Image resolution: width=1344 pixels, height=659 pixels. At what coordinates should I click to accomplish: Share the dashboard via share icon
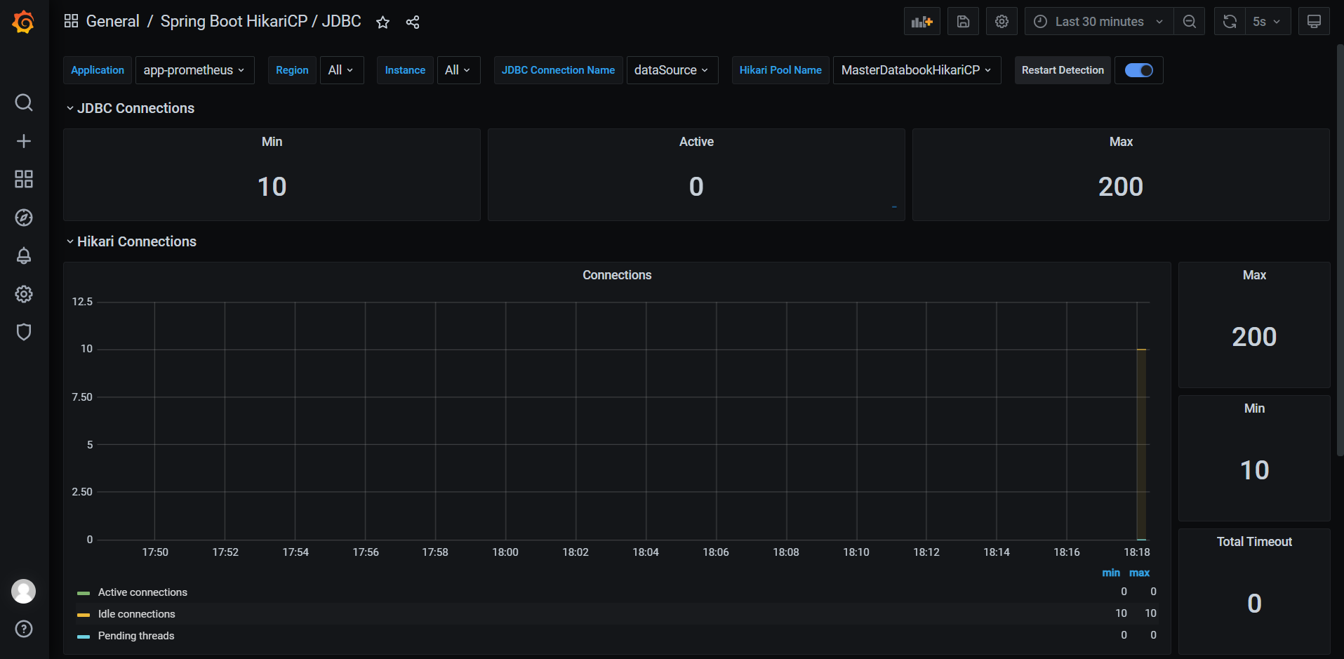tap(413, 22)
